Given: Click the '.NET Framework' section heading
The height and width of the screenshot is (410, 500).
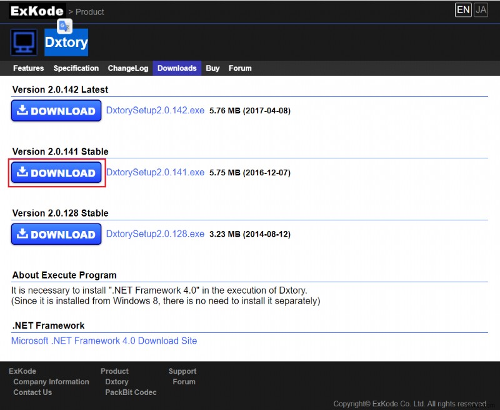Looking at the screenshot, I should [x=48, y=325].
